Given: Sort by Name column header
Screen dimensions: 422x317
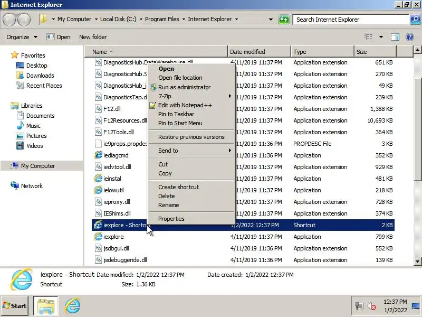Looking at the screenshot, I should [156, 51].
